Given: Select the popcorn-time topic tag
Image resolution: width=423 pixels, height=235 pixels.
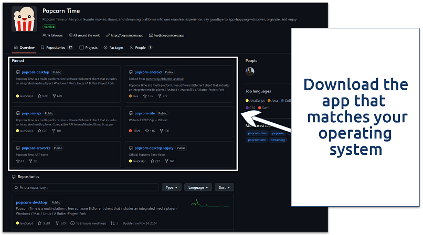Looking at the screenshot, I should tap(257, 133).
